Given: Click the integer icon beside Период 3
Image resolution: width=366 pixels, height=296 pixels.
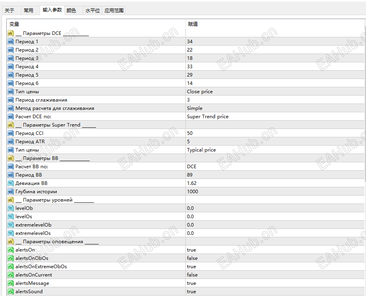Looking at the screenshot, I should (x=11, y=58).
